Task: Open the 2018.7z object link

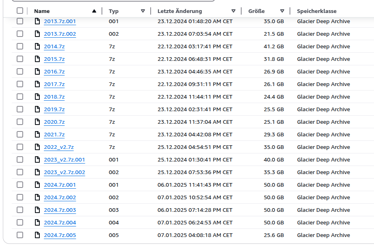Action: (x=54, y=97)
